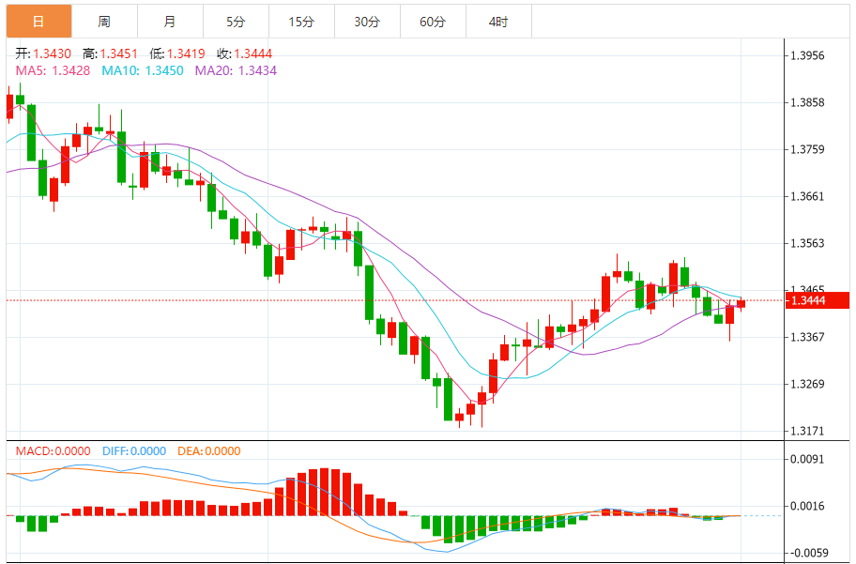Open the 5分 timeframe tab

(x=236, y=22)
